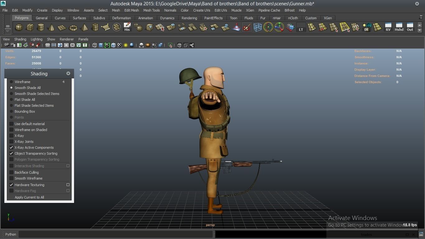Switch to the Polygons shelf tab

(21, 18)
